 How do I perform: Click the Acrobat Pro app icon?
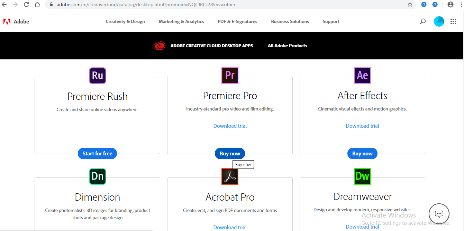coord(230,176)
